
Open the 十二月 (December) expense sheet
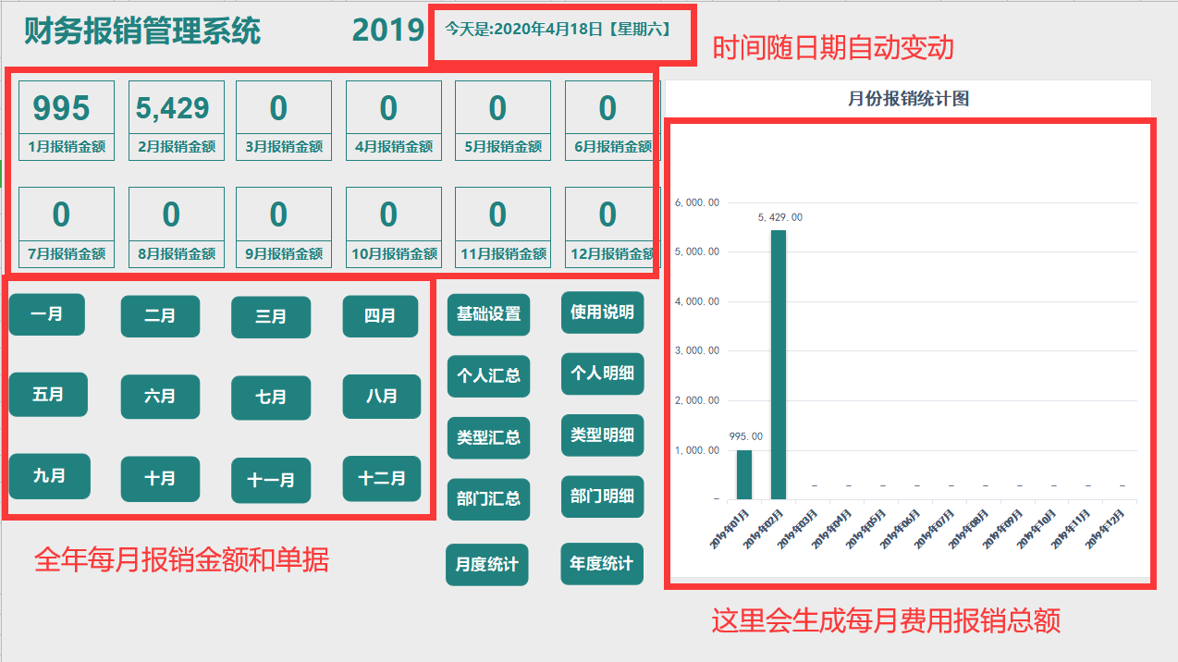point(381,479)
